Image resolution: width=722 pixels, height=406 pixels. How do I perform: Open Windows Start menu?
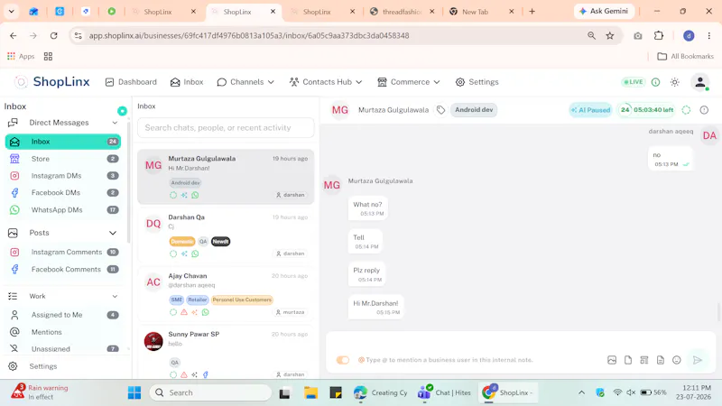click(x=134, y=392)
